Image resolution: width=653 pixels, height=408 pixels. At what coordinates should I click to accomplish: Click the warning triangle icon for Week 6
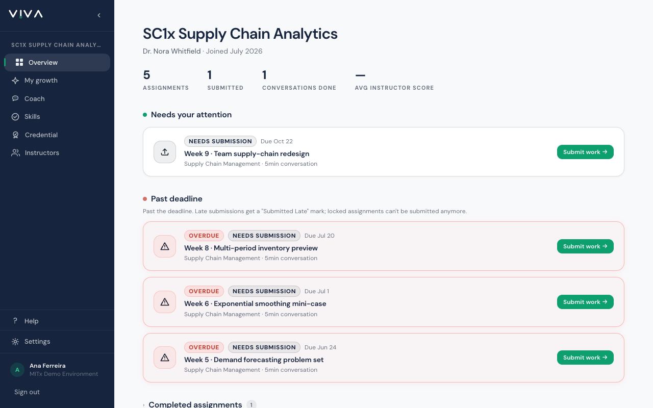pos(165,302)
